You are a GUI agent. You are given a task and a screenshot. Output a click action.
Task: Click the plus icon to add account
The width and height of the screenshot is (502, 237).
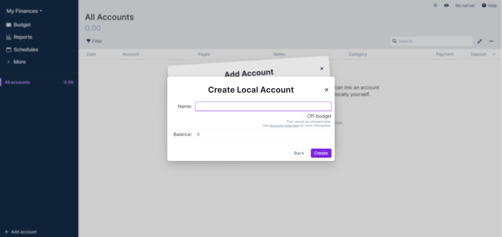(x=7, y=232)
